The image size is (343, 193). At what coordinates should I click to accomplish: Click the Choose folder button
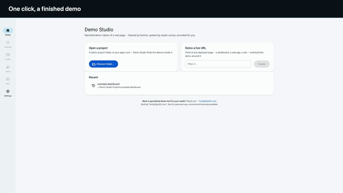(103, 64)
